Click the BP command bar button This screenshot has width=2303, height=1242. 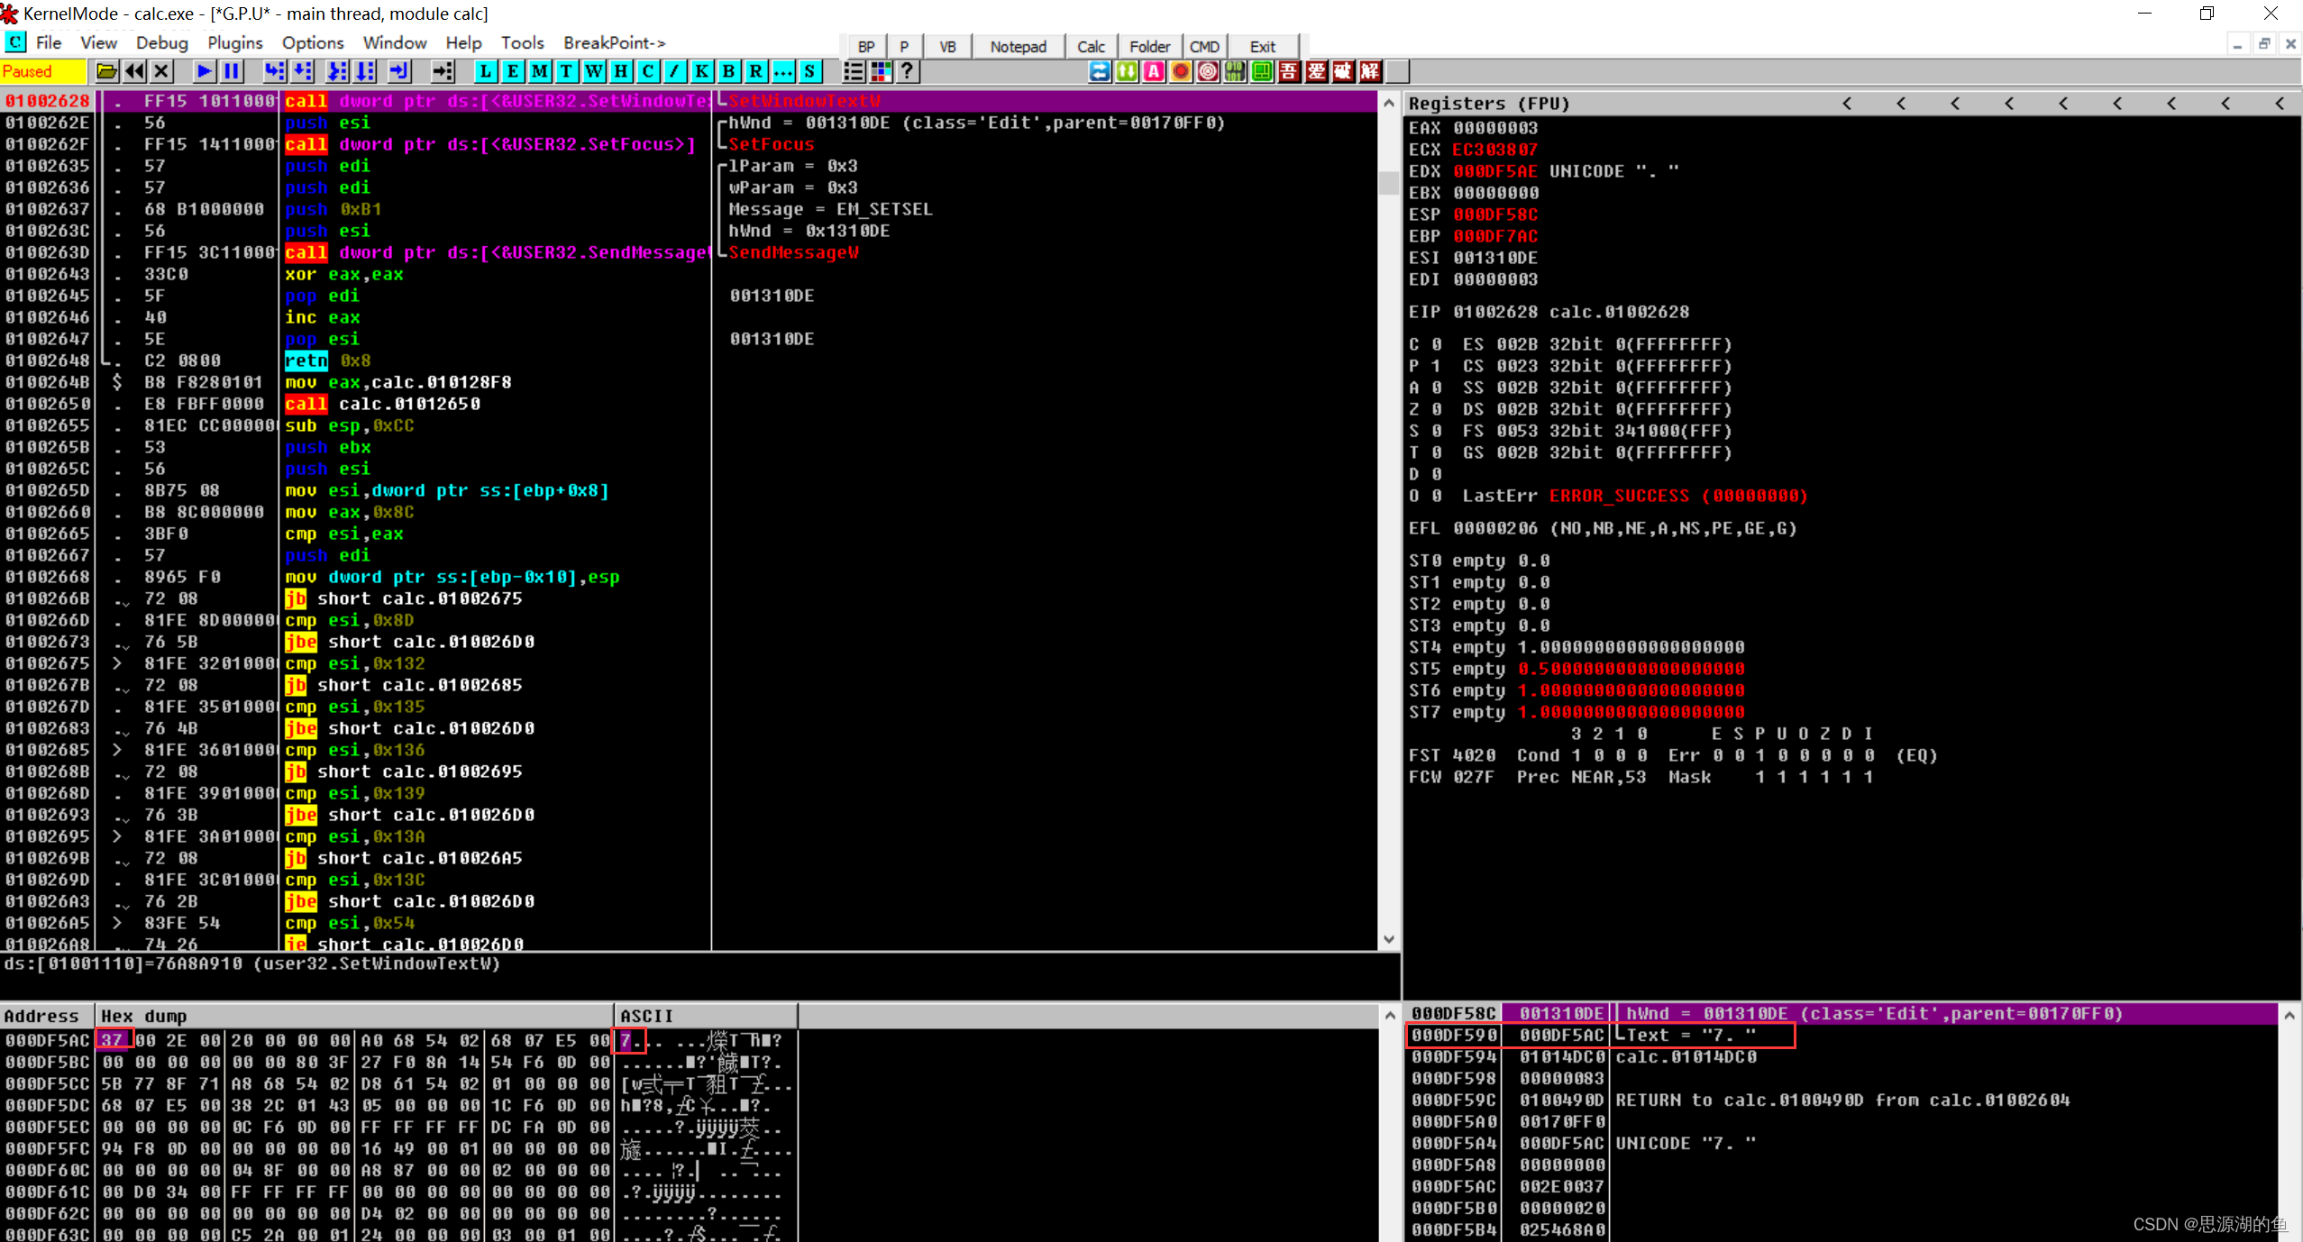click(x=866, y=46)
